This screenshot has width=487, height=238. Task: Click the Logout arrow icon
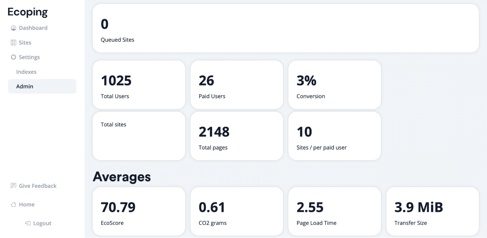pyautogui.click(x=27, y=223)
